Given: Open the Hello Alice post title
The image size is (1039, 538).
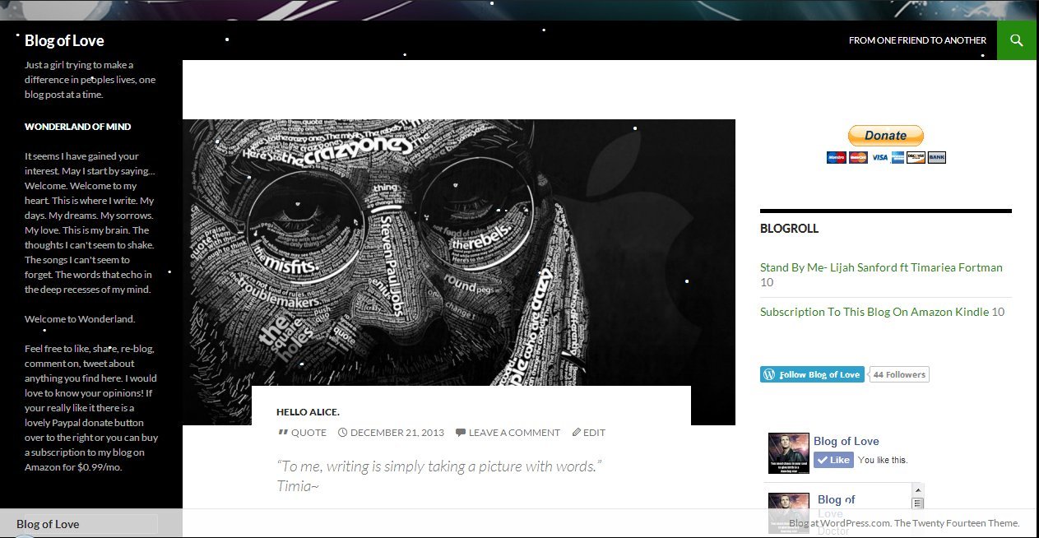Looking at the screenshot, I should coord(308,412).
